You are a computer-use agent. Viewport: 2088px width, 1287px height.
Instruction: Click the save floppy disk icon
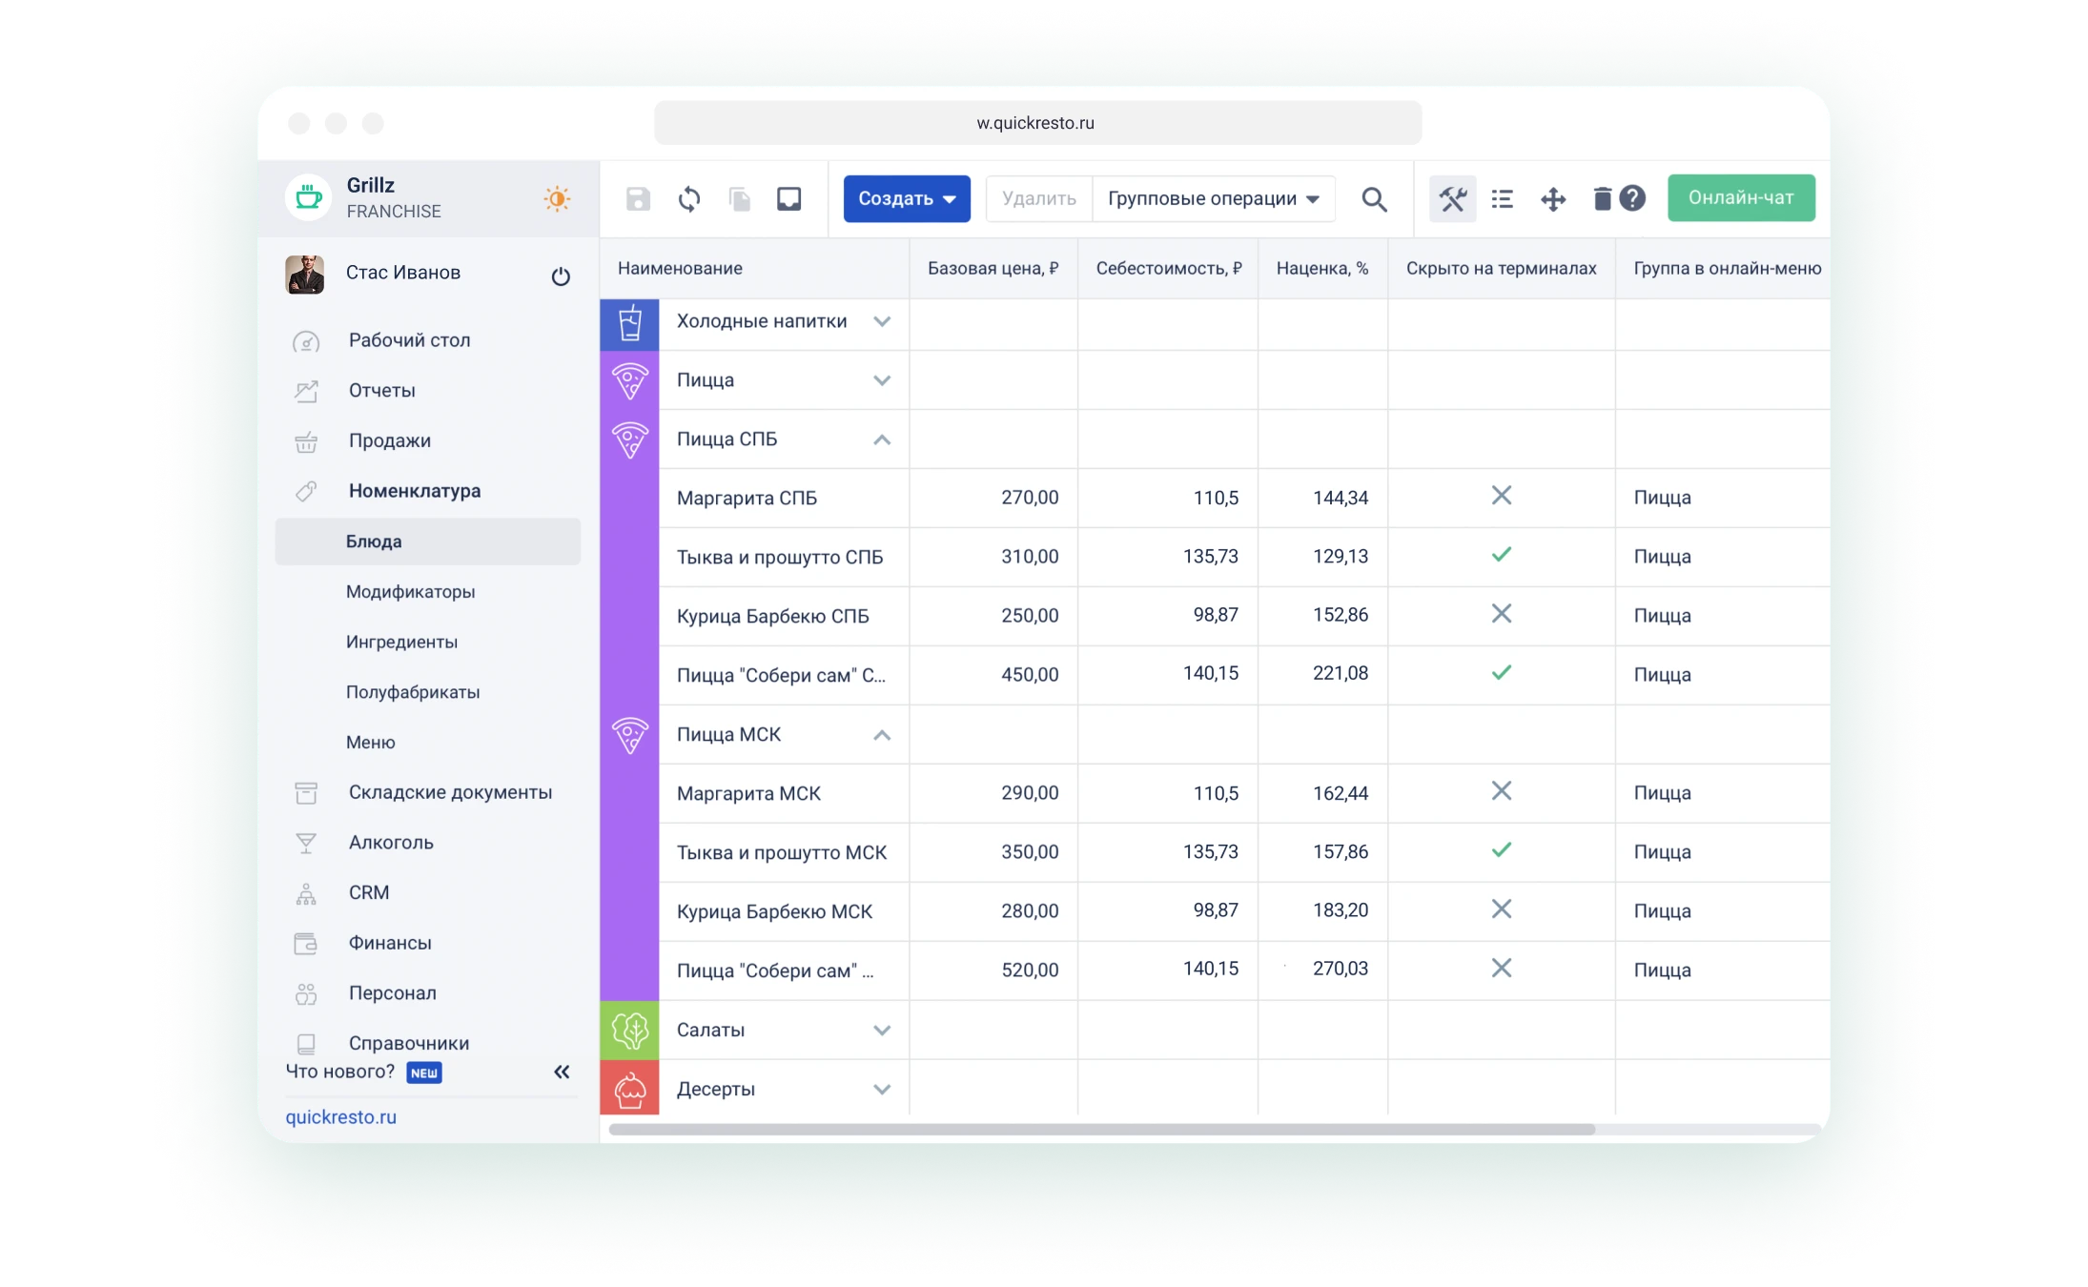[638, 199]
